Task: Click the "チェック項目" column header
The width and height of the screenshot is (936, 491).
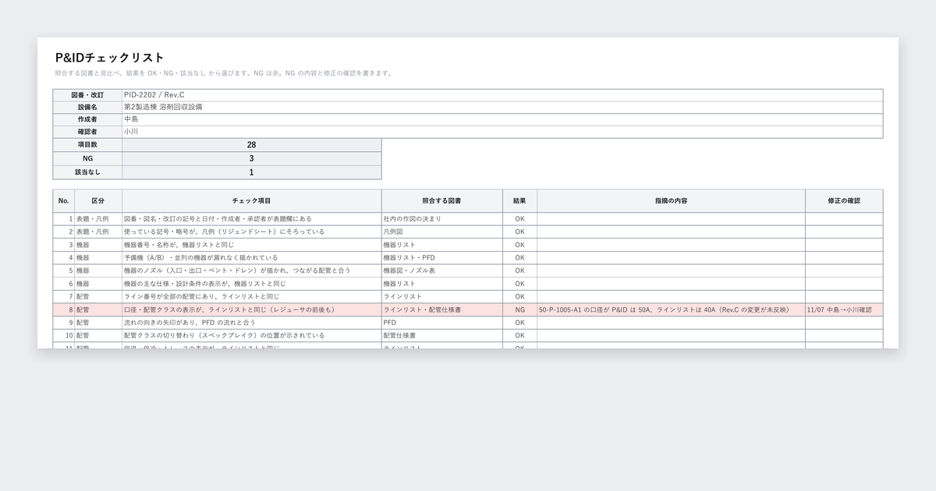Action: click(x=252, y=201)
